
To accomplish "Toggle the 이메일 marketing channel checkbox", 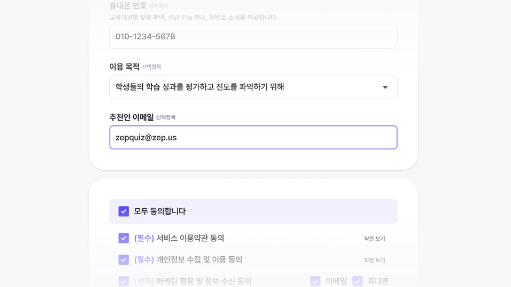I will coord(315,281).
